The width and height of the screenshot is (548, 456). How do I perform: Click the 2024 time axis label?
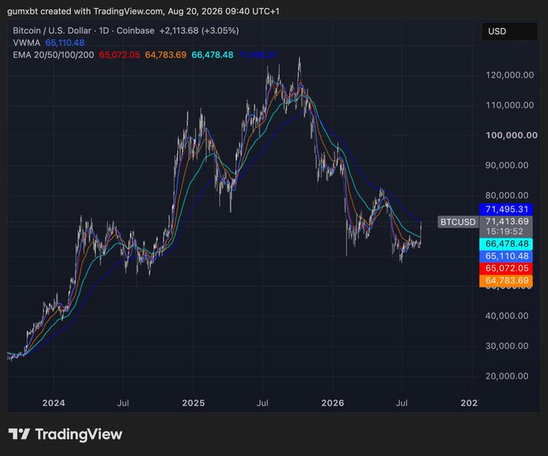[x=53, y=403]
